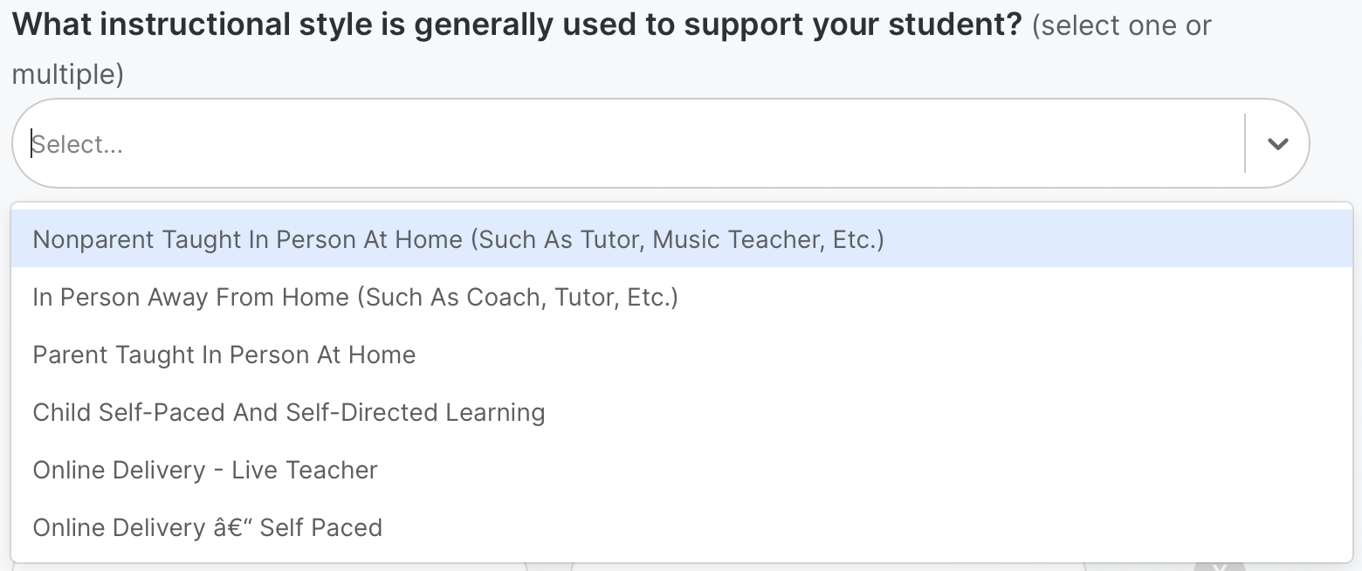The width and height of the screenshot is (1362, 571).
Task: Choose 'Online Delivery - Live Teacher' option
Action: pos(204,470)
